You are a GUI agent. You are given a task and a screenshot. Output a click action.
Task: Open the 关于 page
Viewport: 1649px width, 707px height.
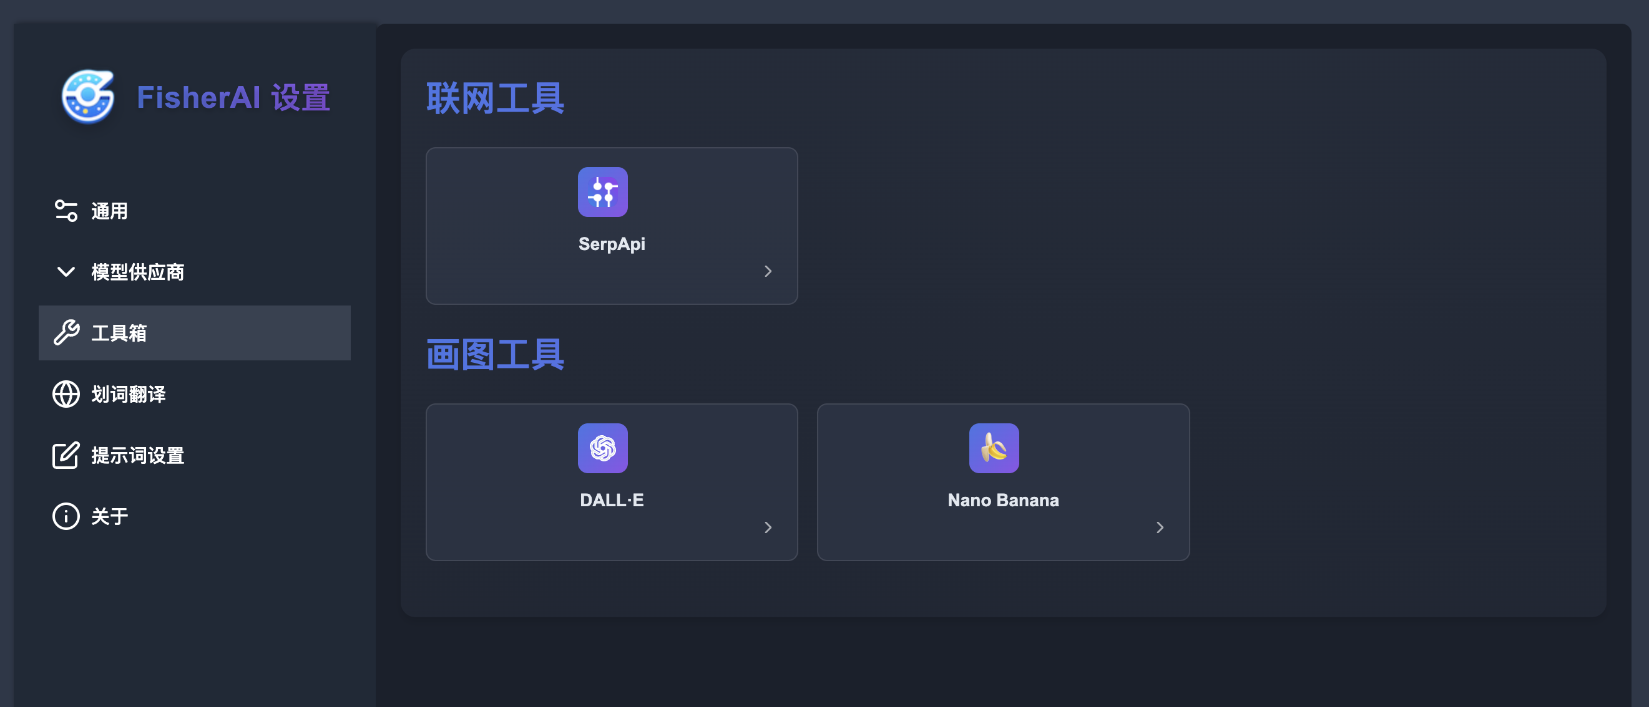click(195, 516)
